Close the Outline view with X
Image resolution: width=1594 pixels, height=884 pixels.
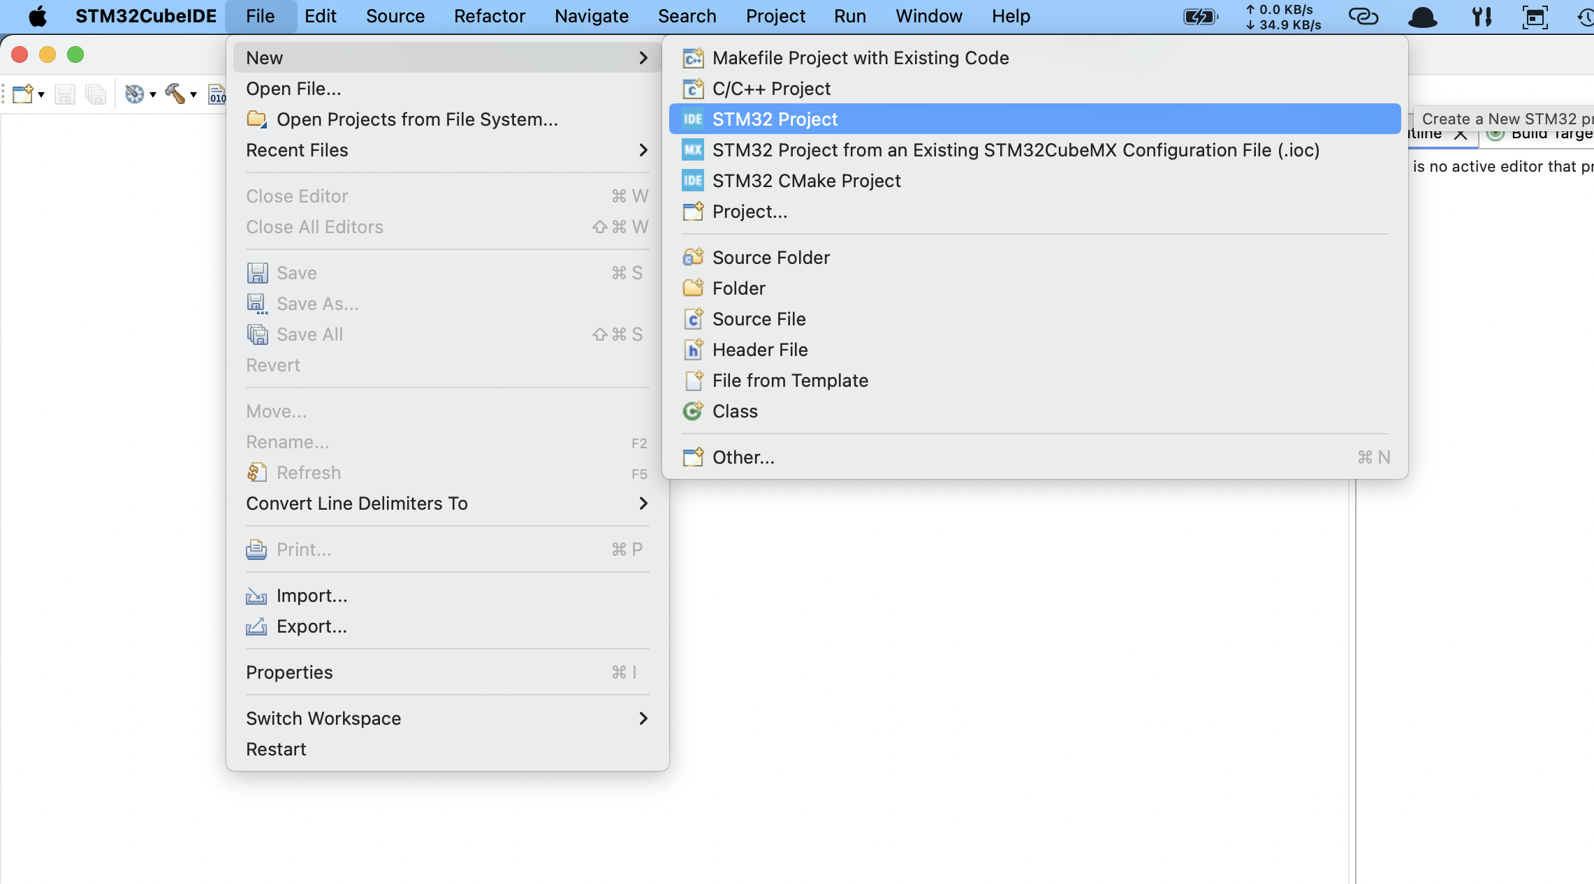coord(1460,135)
